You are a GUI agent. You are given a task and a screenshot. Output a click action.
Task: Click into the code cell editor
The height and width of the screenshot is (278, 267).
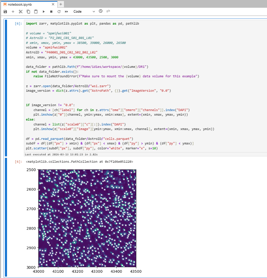pyautogui.click(x=141, y=88)
